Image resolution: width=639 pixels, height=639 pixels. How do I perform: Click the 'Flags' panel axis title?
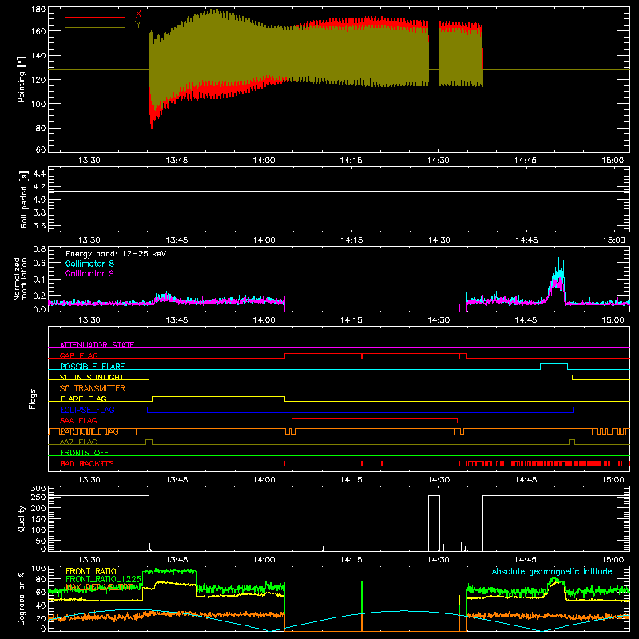click(x=32, y=399)
